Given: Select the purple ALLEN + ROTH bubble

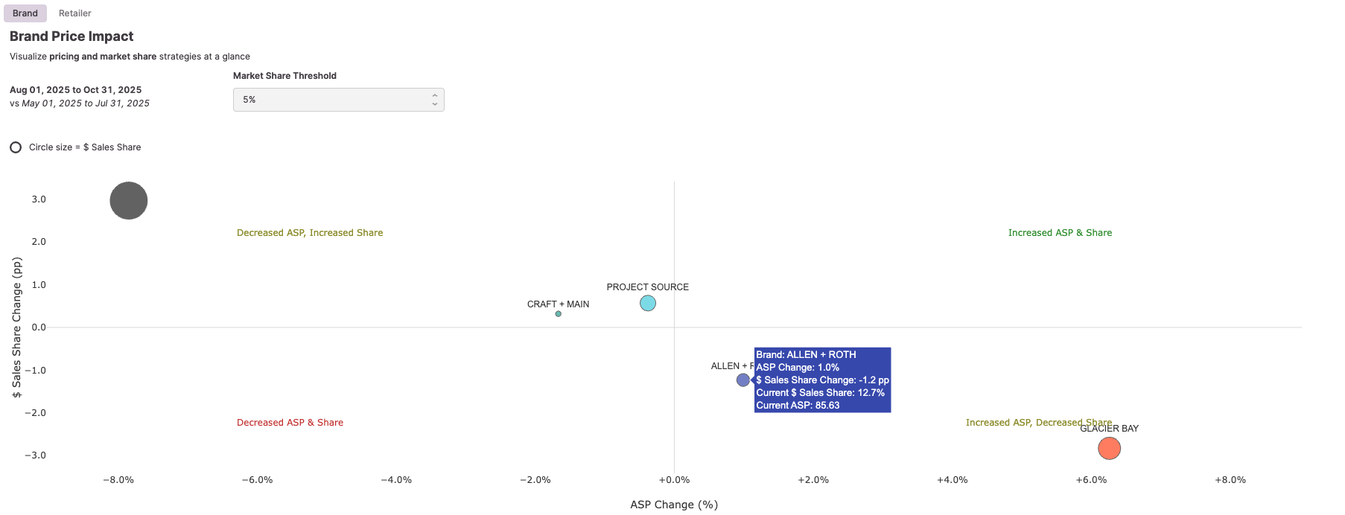Looking at the screenshot, I should [x=743, y=380].
